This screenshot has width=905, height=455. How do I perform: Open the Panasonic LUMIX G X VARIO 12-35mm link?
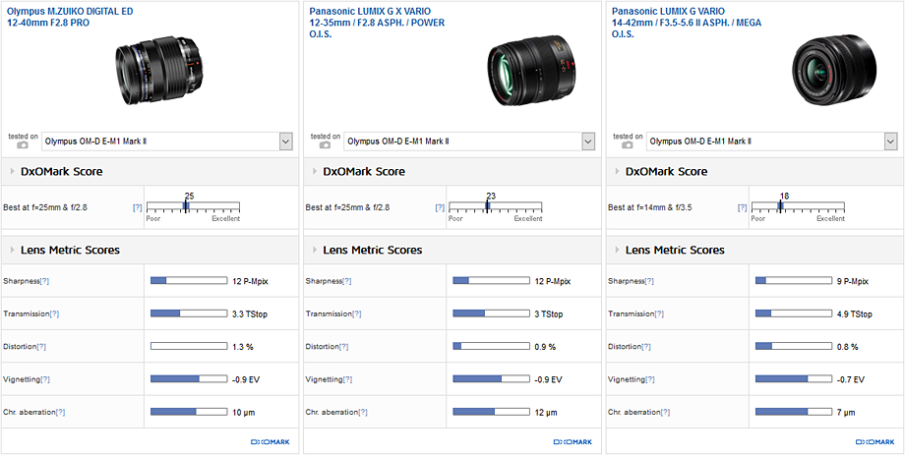tap(377, 23)
